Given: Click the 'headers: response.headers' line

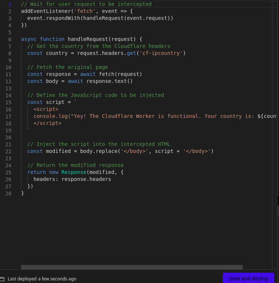Looking at the screenshot, I should (72, 179).
